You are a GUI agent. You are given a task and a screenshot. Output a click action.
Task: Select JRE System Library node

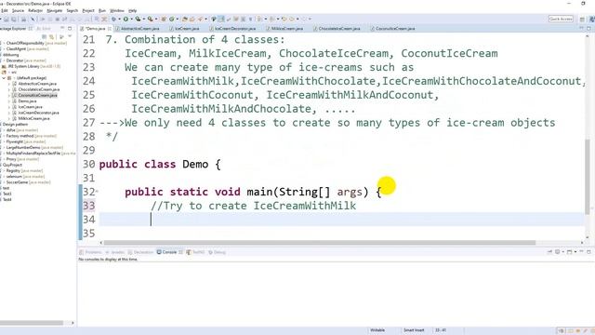coord(31,66)
